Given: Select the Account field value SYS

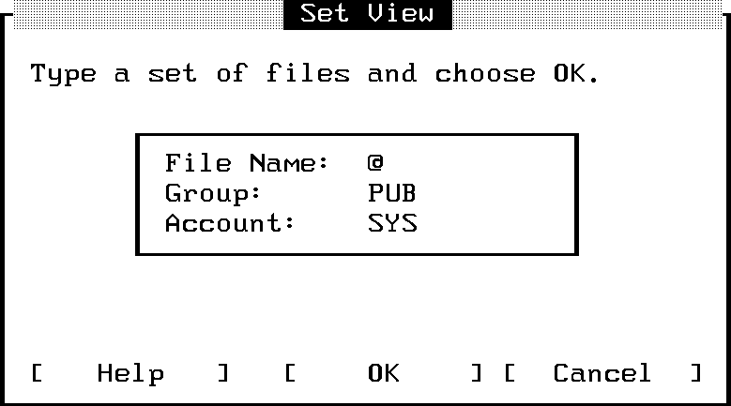Looking at the screenshot, I should click(x=391, y=224).
